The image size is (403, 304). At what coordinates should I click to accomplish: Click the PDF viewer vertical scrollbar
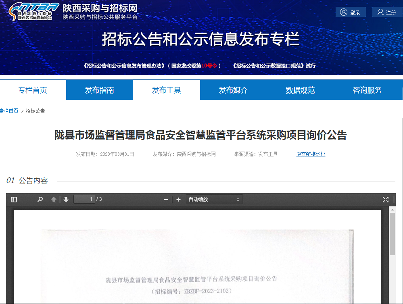click(392, 234)
